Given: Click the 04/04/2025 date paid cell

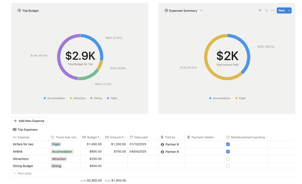Looking at the screenshot, I should pos(143,152).
